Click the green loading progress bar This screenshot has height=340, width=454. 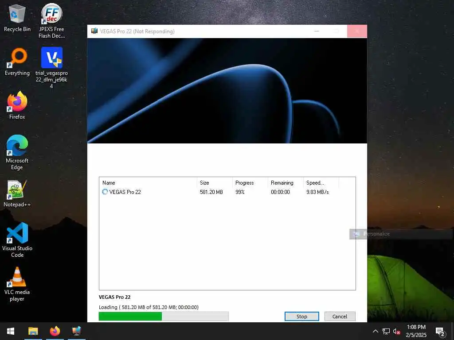(164, 316)
